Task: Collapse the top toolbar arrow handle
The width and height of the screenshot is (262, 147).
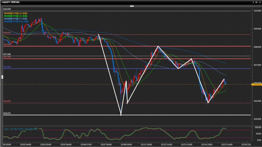Action: [x=132, y=6]
